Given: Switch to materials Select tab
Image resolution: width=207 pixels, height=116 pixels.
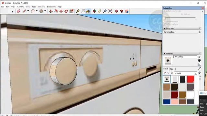Looking at the screenshot, I should 166,69.
